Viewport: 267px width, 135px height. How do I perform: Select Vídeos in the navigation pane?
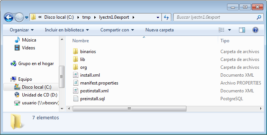(28, 48)
